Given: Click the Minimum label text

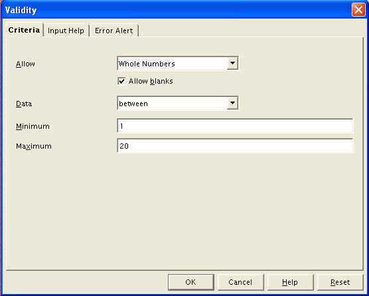Looking at the screenshot, I should 33,126.
